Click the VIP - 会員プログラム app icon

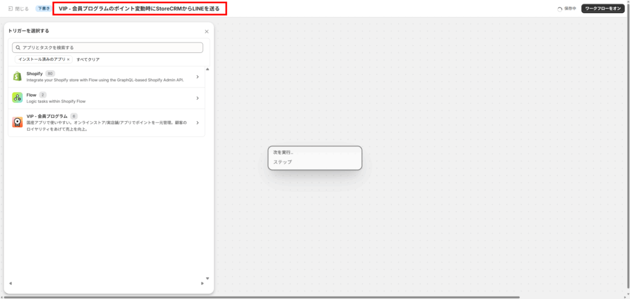pyautogui.click(x=17, y=122)
